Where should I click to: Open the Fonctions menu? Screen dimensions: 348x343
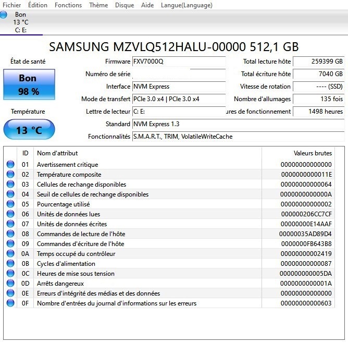click(x=68, y=5)
